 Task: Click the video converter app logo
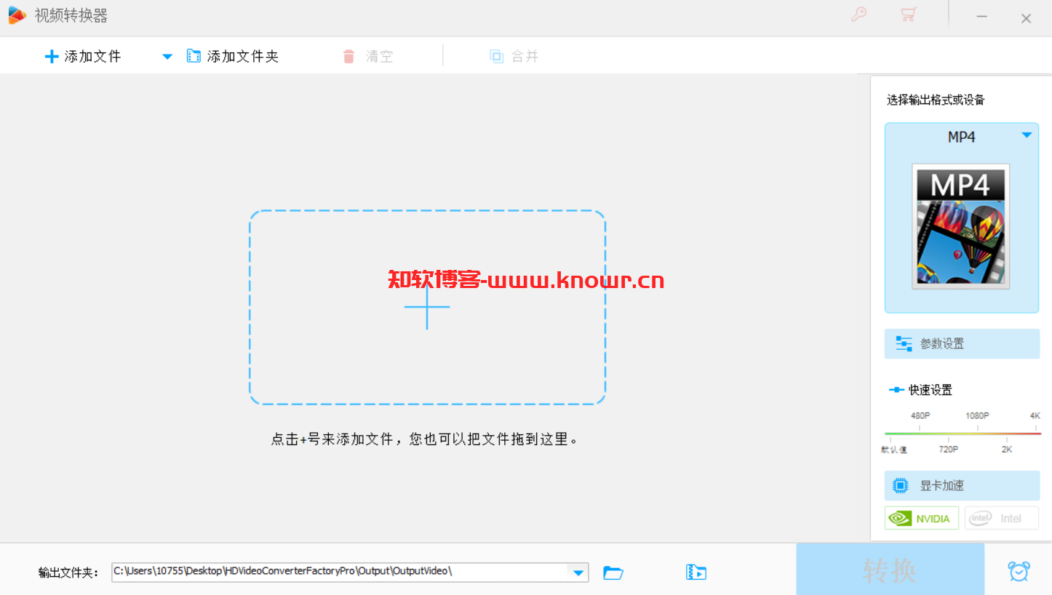point(17,15)
